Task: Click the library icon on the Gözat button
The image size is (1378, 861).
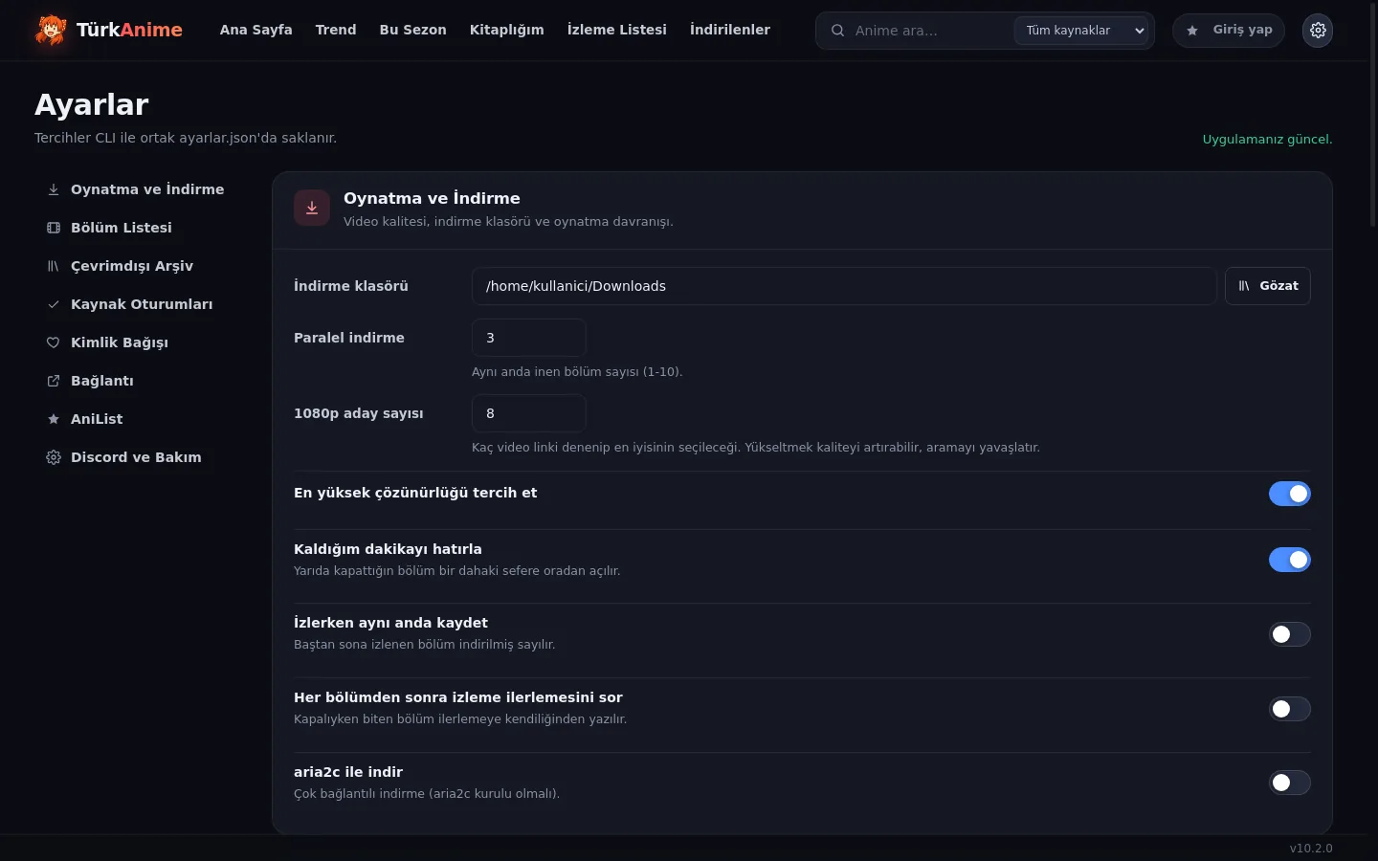Action: point(1244,286)
